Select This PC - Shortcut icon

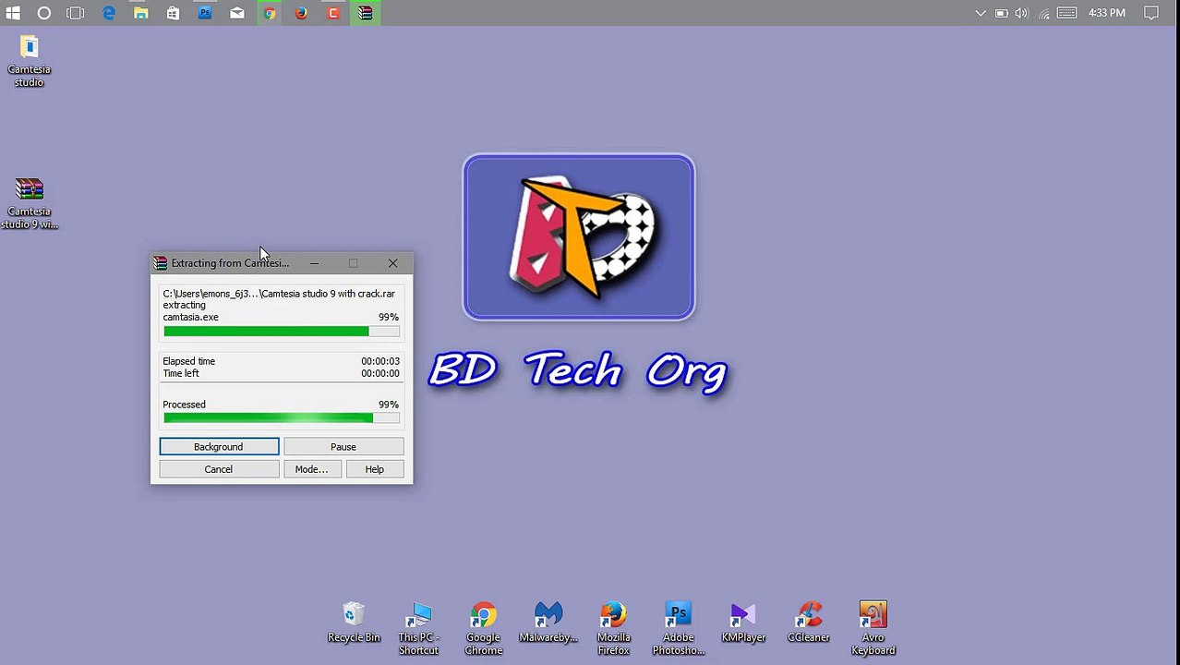point(418,629)
